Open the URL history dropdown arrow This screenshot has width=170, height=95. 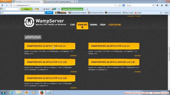click(118, 5)
